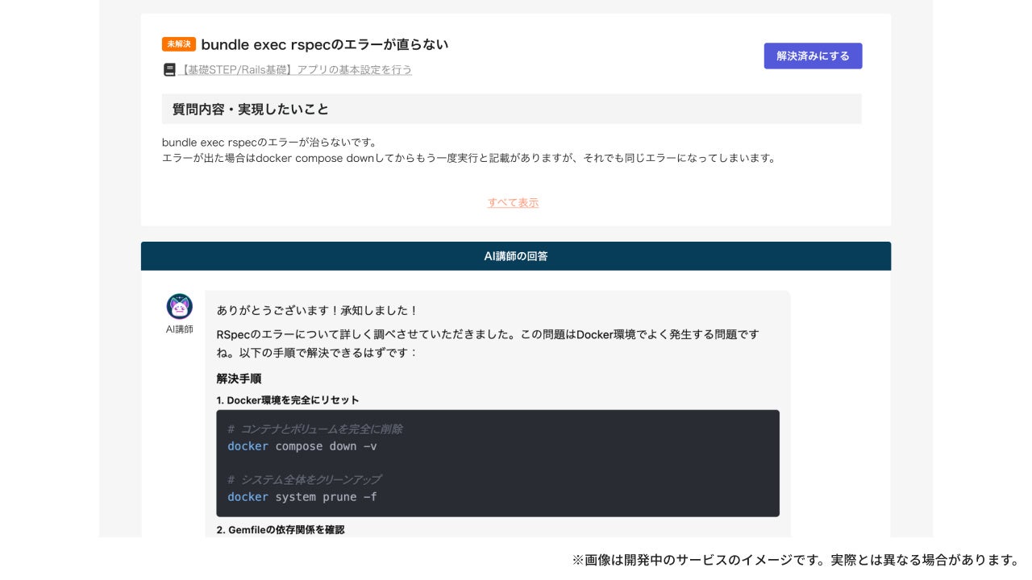Click step 1. Docker環境を完全にリセット
Viewport: 1032px width, 580px height.
coord(288,400)
